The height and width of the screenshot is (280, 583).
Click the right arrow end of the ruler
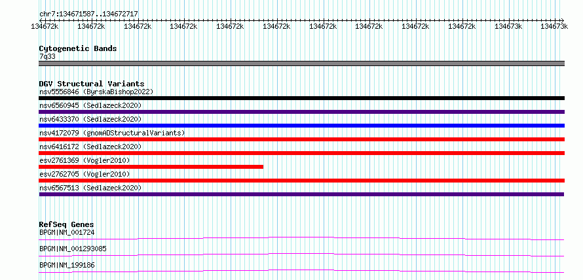[562, 20]
